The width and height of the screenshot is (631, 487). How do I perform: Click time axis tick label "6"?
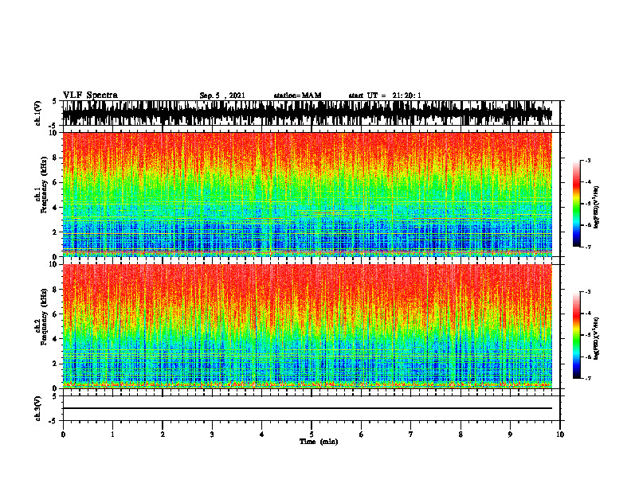361,434
